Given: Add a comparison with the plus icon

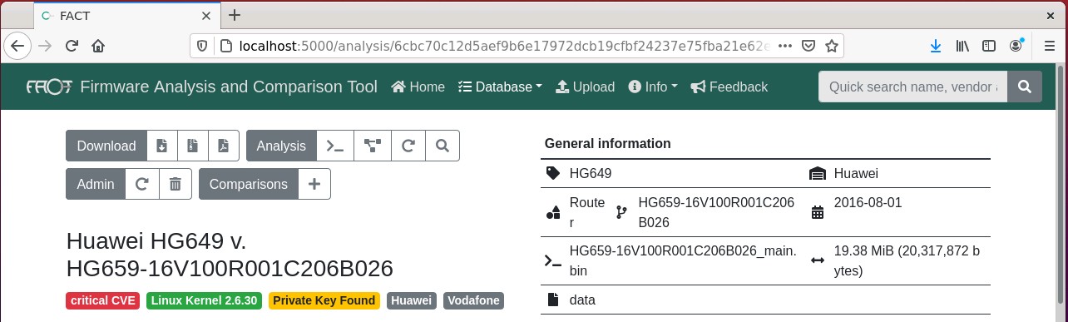Looking at the screenshot, I should [314, 184].
